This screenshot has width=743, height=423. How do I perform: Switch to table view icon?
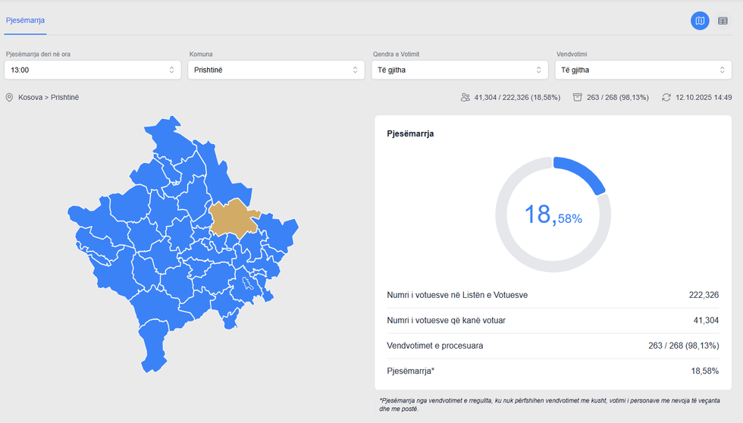pyautogui.click(x=723, y=21)
